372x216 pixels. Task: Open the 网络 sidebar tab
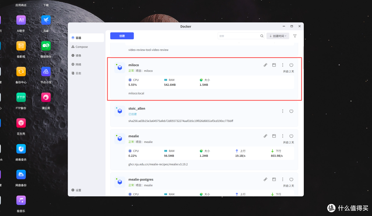pos(87,64)
